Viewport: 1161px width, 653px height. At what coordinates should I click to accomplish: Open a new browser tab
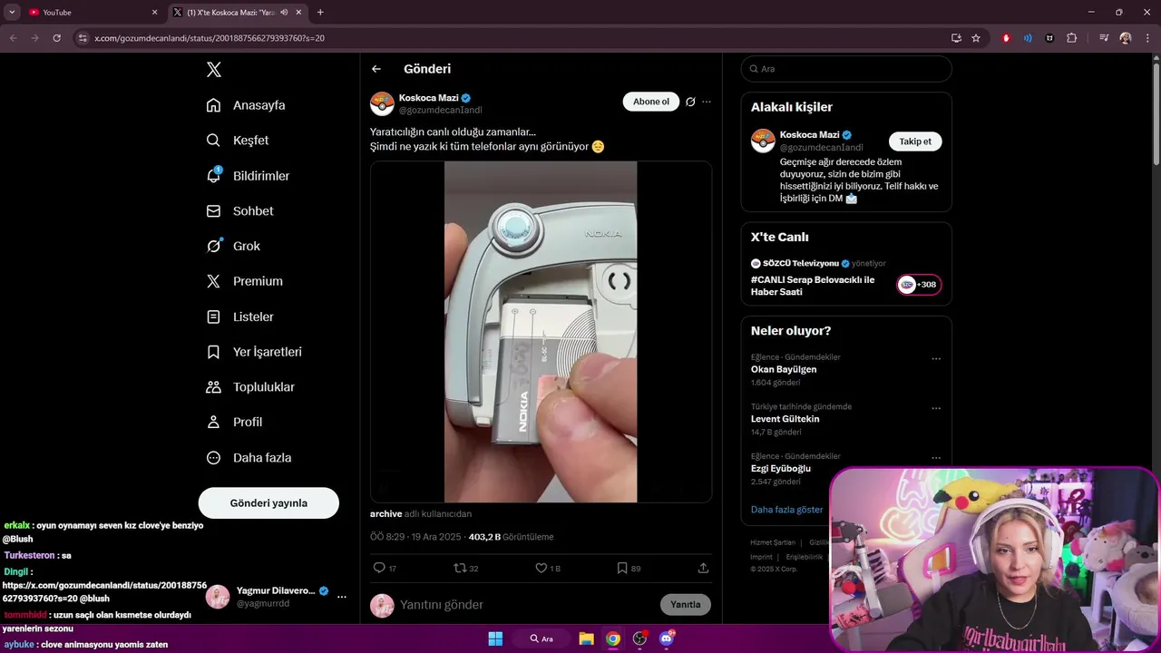tap(320, 13)
